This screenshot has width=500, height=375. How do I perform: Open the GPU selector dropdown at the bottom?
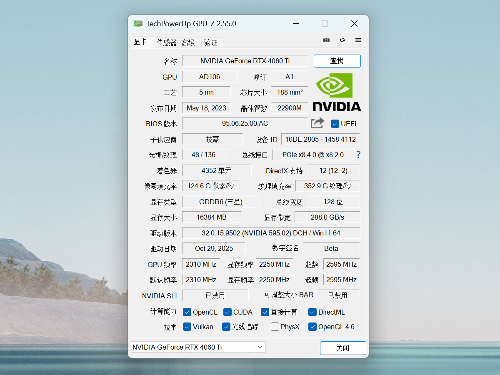[x=197, y=347]
